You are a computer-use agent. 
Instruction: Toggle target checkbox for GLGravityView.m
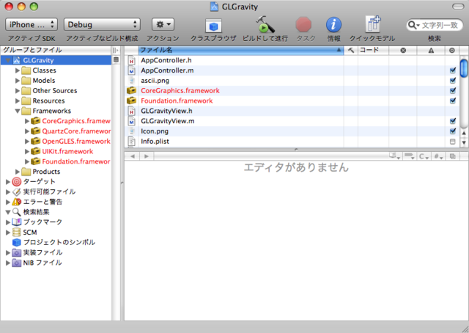(453, 121)
